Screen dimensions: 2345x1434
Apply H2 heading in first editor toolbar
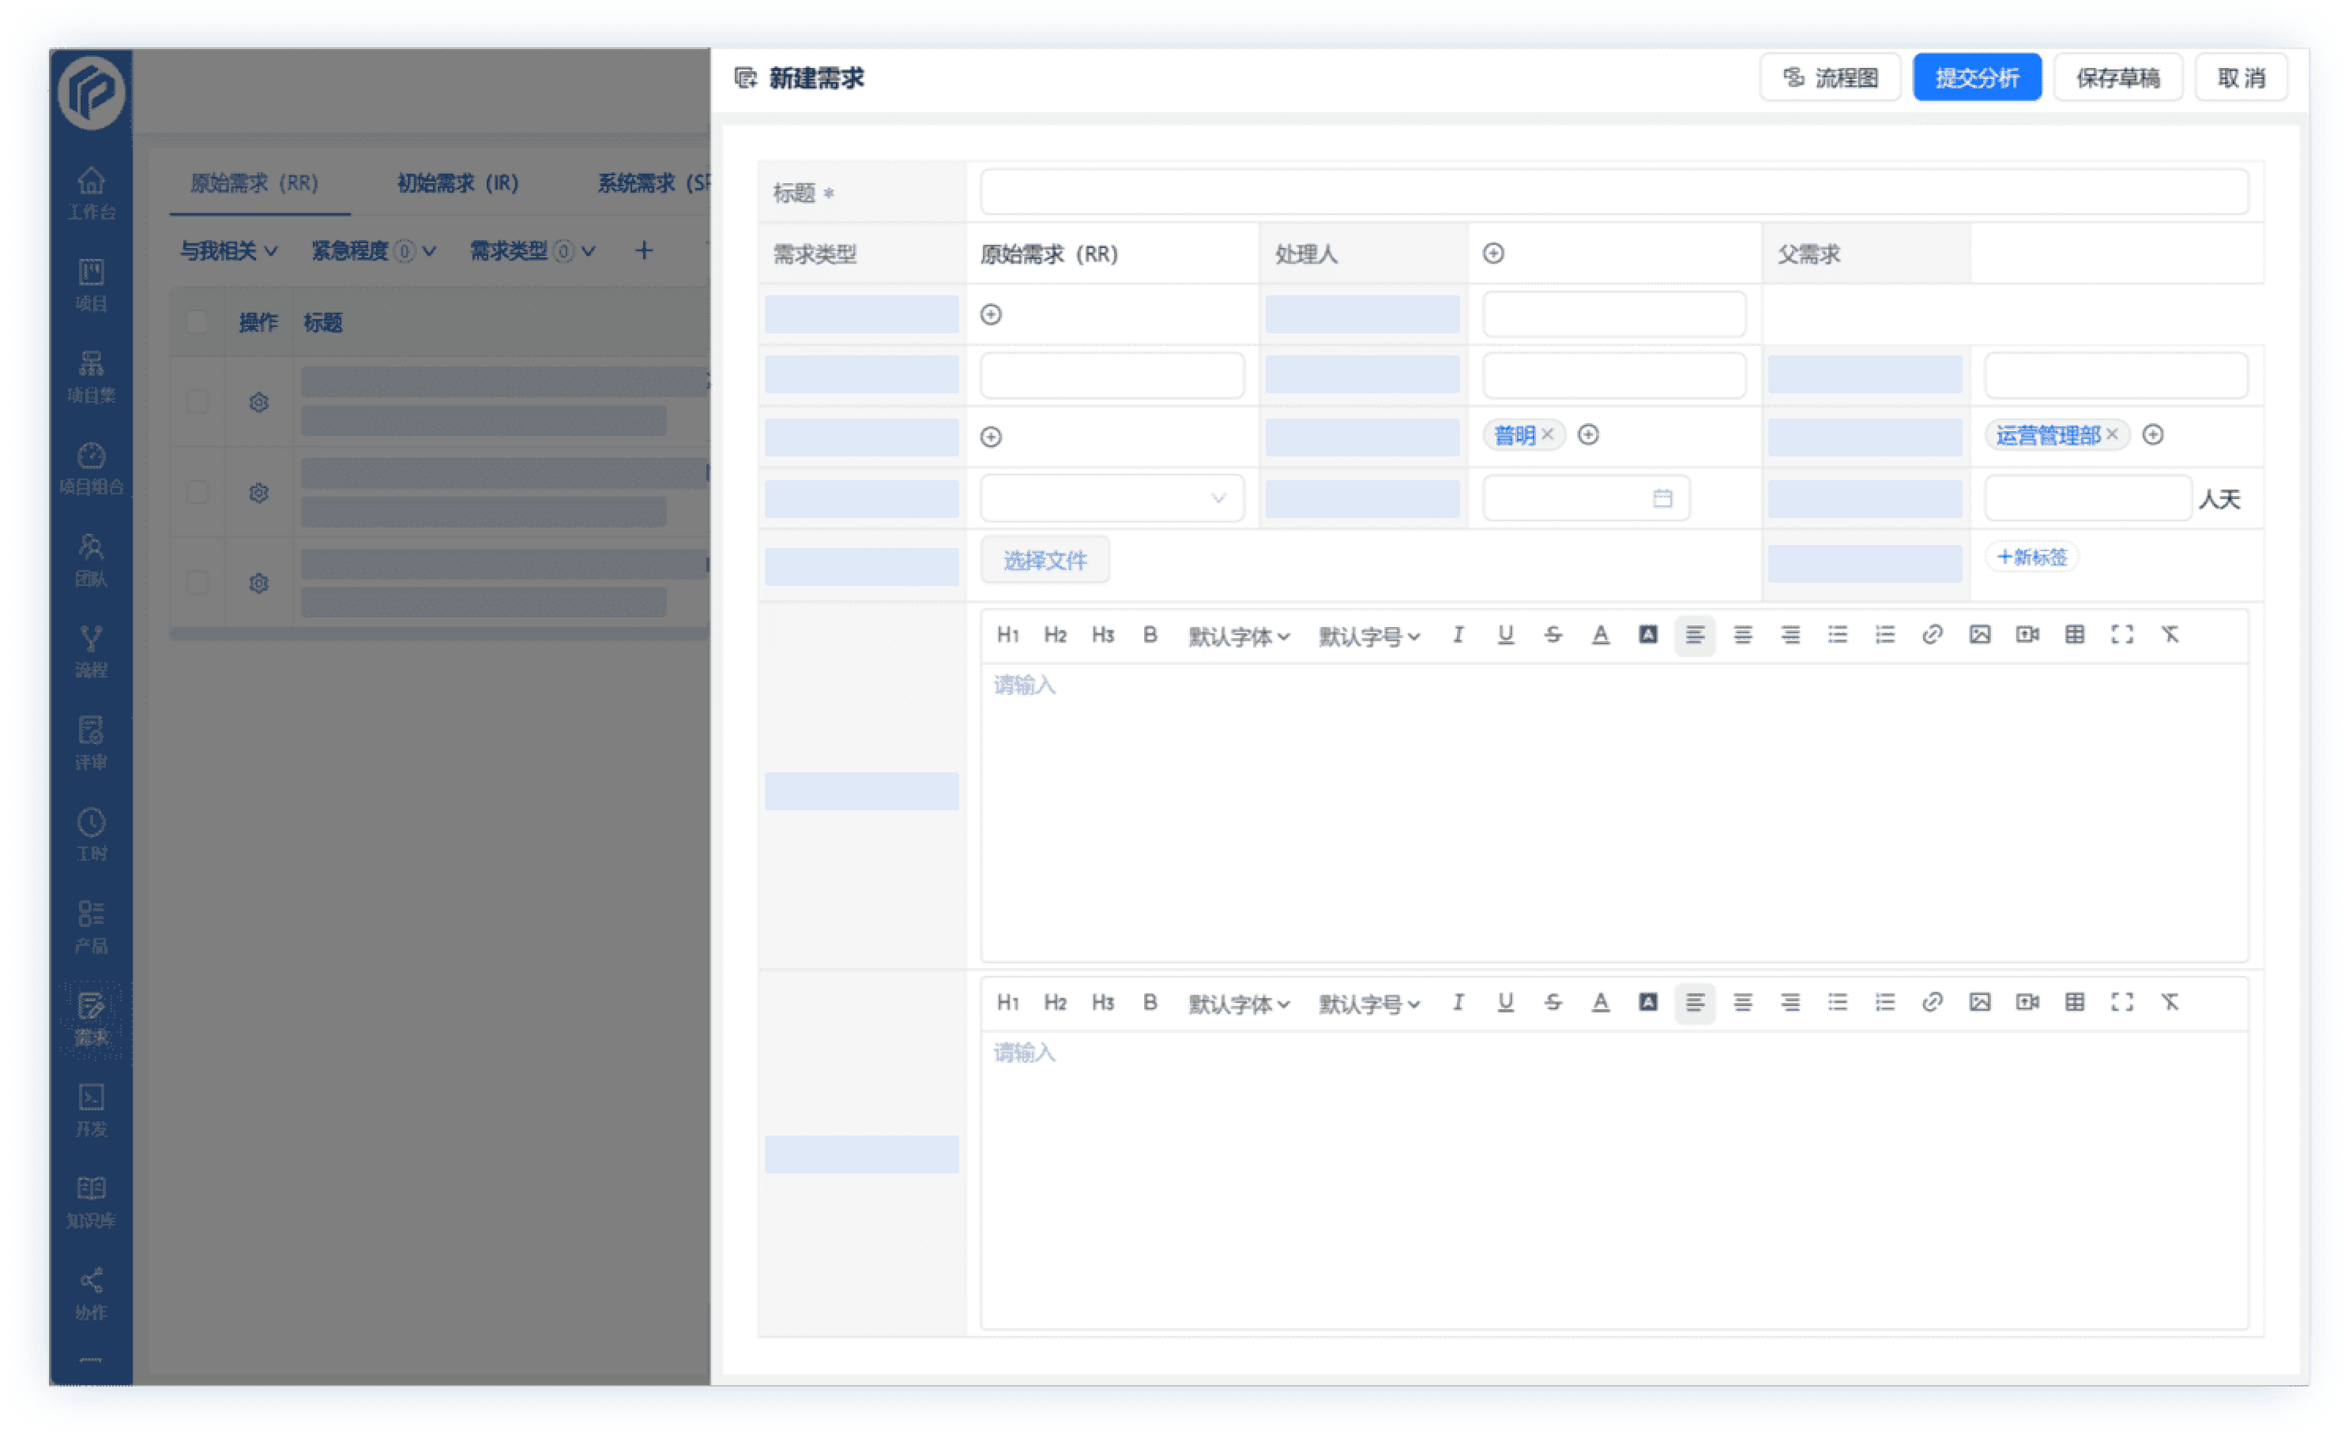1056,635
